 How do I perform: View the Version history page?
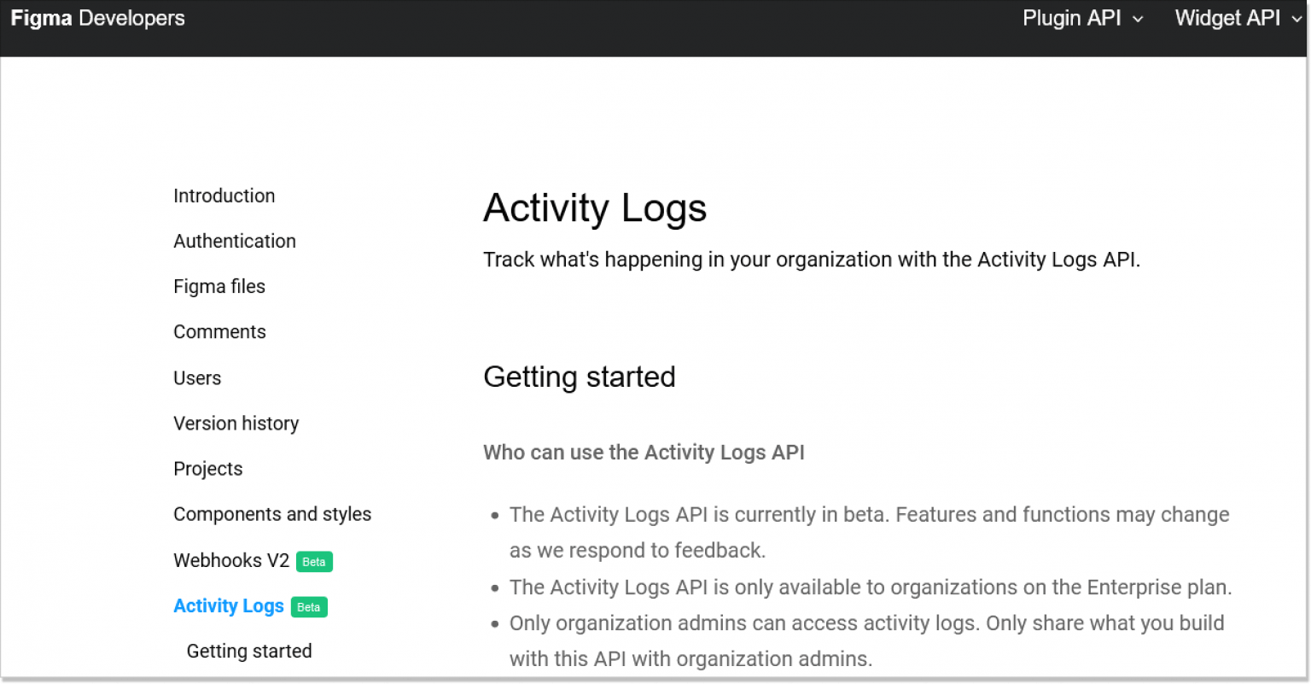pos(236,423)
